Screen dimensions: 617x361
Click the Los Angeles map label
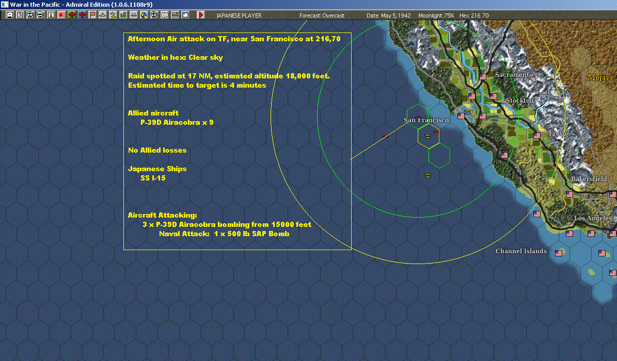(x=593, y=218)
